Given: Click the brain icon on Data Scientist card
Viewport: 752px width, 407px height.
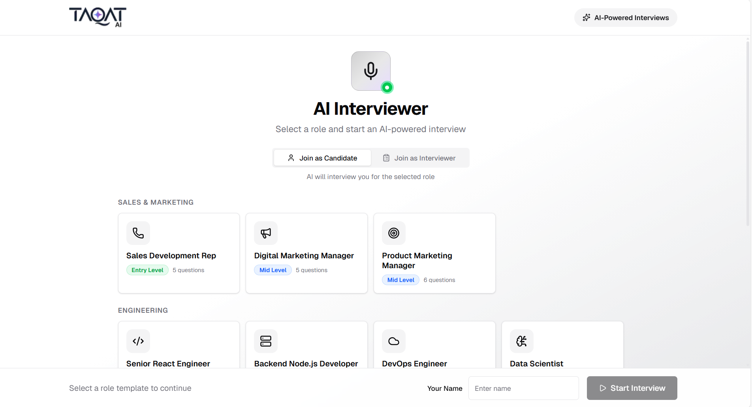Looking at the screenshot, I should tap(521, 341).
